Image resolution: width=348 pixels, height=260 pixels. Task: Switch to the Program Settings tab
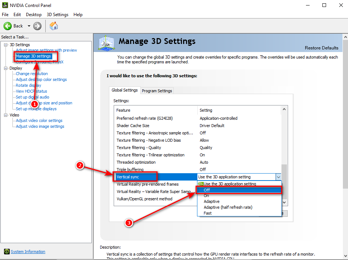157,91
